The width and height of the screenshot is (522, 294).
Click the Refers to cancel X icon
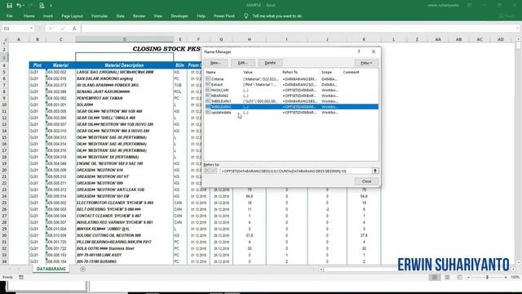click(x=206, y=171)
